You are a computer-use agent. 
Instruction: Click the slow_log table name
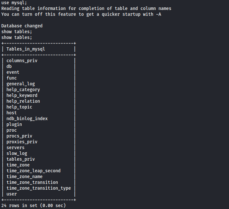click(17, 153)
